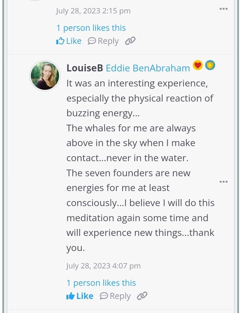
Task: Click the teal shield badge beside Eddie BenAbraham
Action: [210, 65]
